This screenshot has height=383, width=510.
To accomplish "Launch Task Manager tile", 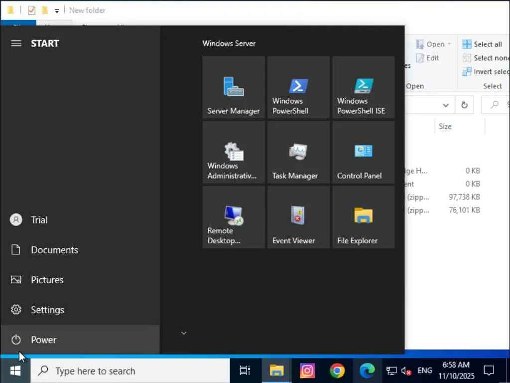I will (x=298, y=152).
